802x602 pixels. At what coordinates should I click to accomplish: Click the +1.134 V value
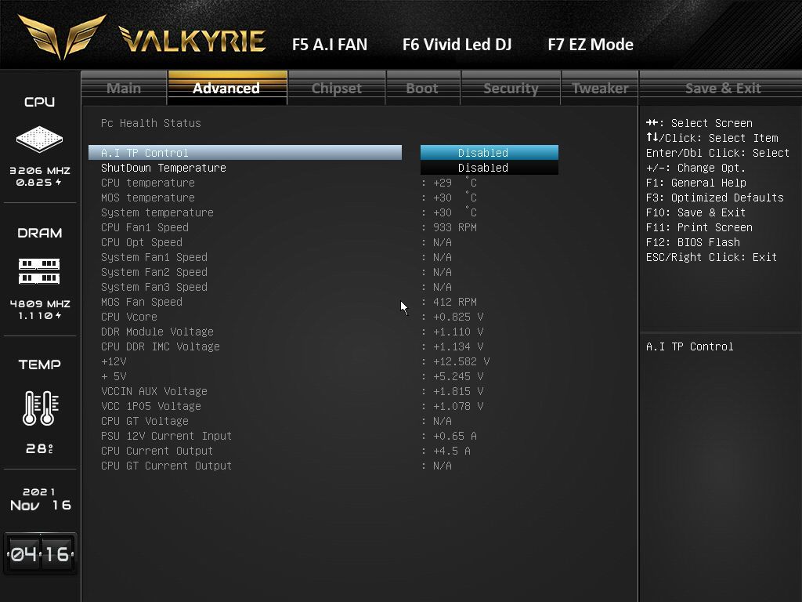tap(457, 346)
